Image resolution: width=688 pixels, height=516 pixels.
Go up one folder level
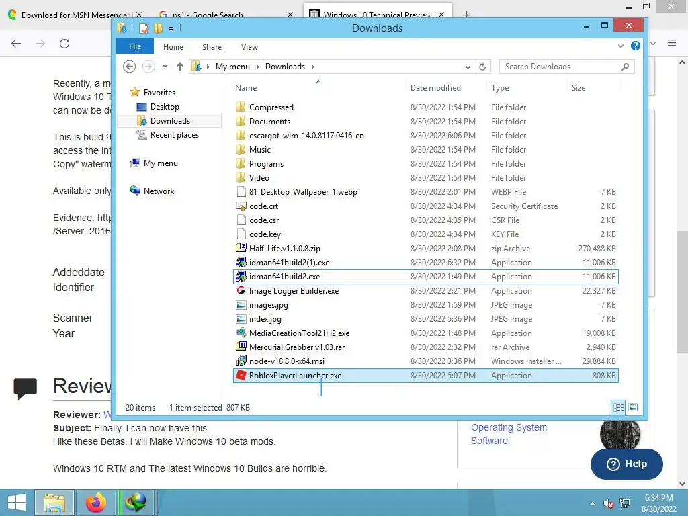(x=180, y=67)
